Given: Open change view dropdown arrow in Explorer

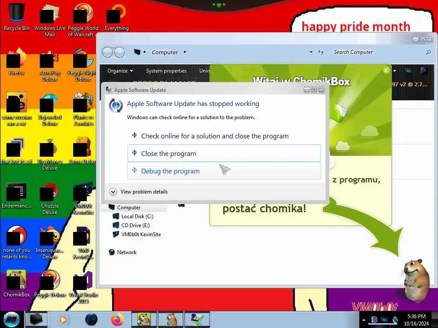Looking at the screenshot, I should [x=394, y=71].
